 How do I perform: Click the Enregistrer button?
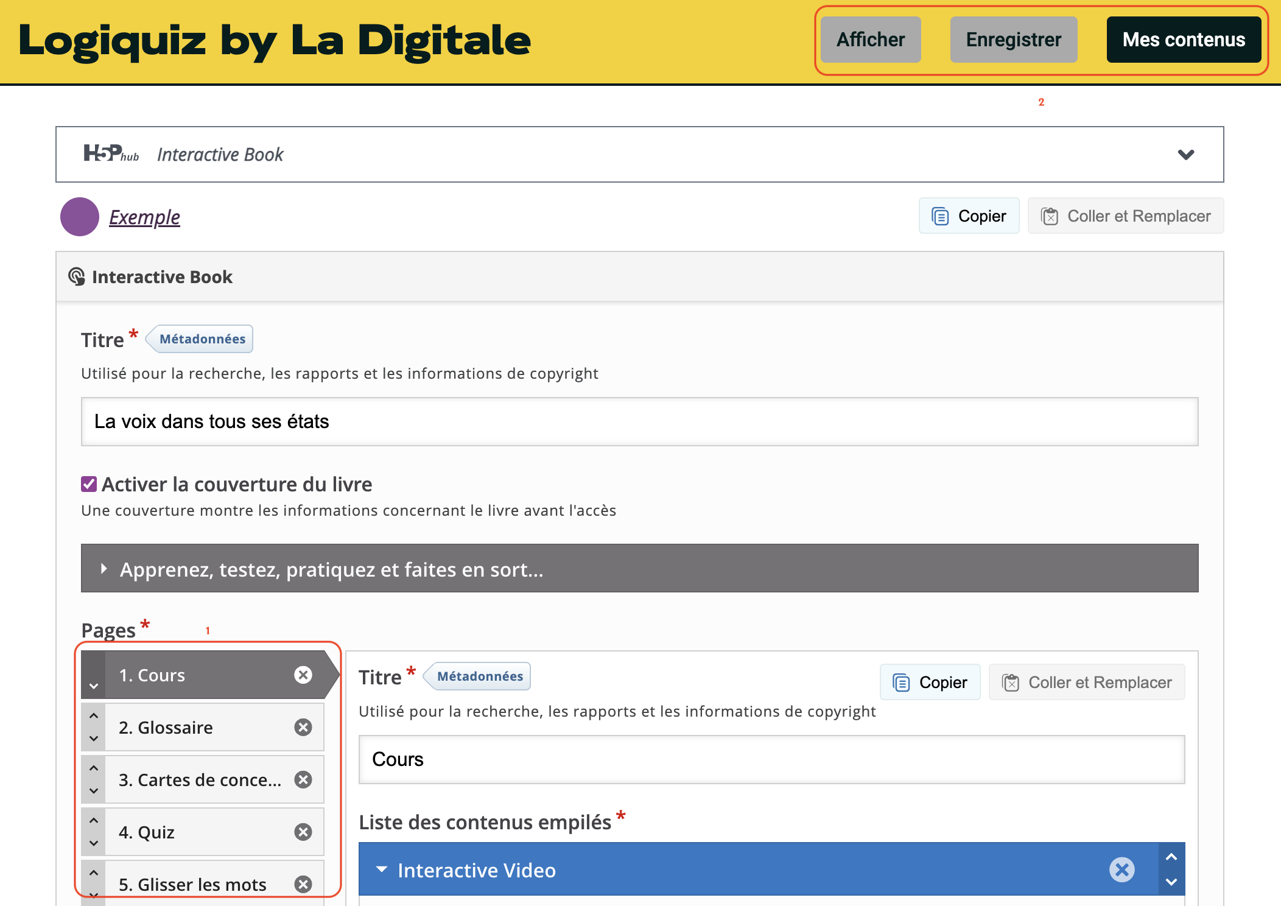[1013, 40]
